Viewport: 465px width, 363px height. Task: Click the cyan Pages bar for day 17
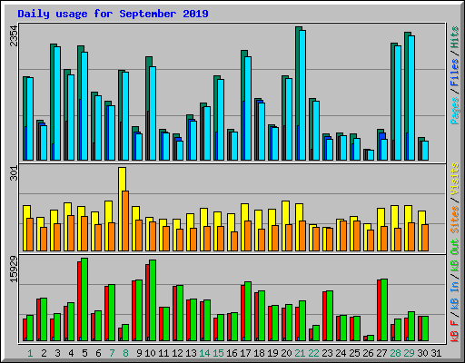click(x=248, y=108)
